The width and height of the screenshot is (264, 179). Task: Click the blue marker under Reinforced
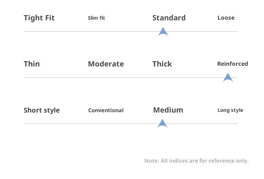[228, 78]
